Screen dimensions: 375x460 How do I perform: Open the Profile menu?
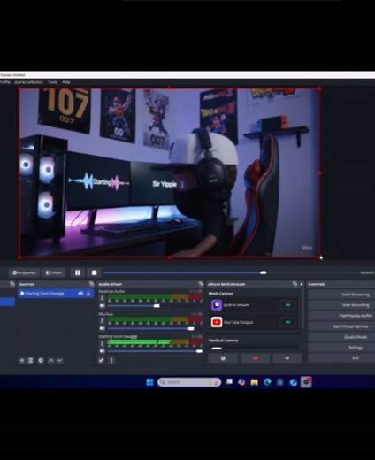point(5,82)
